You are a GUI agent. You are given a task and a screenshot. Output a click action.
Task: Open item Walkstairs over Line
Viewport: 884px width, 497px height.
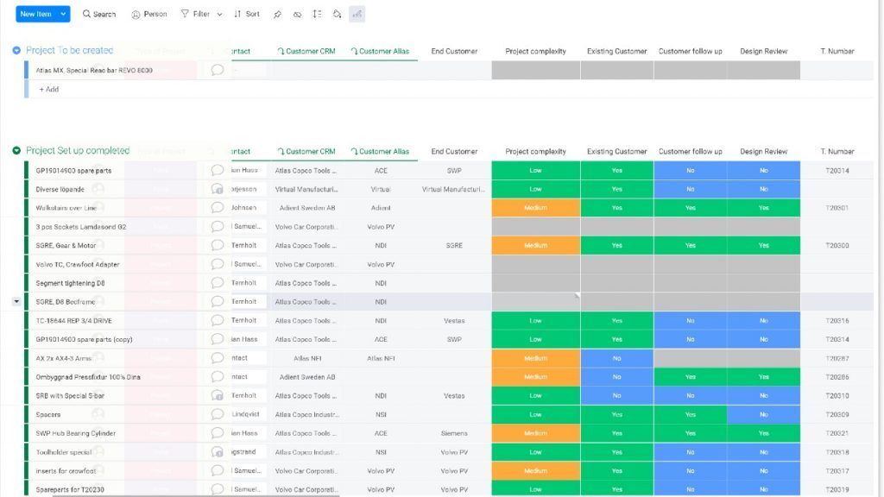66,208
